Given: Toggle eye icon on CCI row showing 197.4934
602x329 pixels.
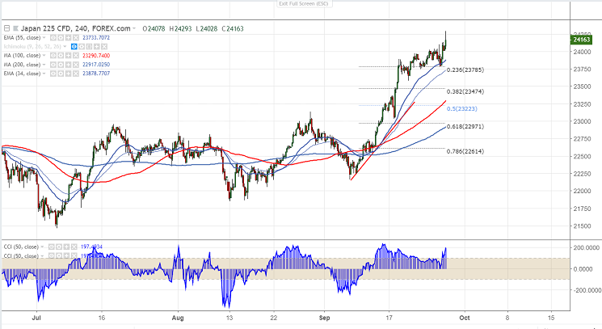Looking at the screenshot, I should 52,247.
